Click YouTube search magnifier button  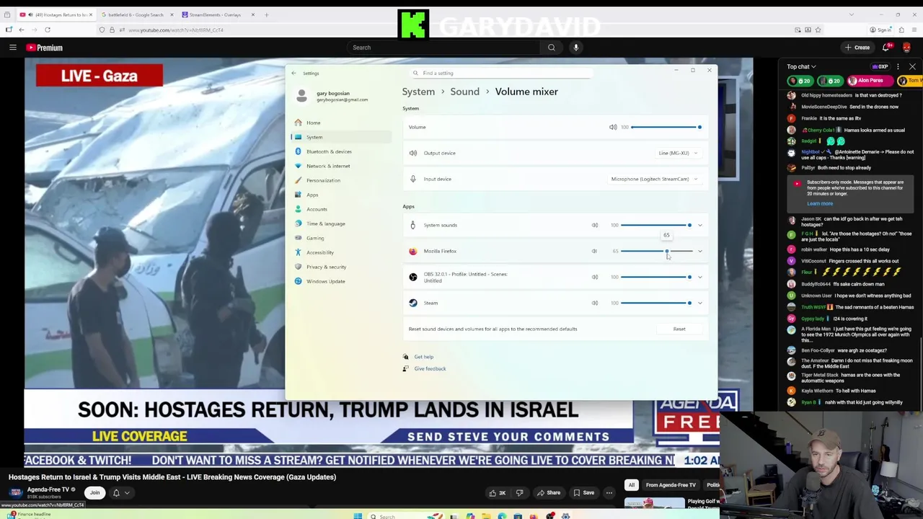pos(552,48)
